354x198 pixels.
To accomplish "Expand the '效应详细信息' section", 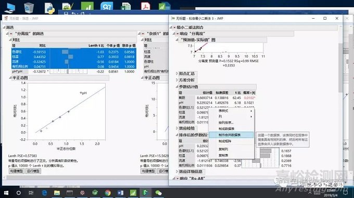I will [x=177, y=172].
